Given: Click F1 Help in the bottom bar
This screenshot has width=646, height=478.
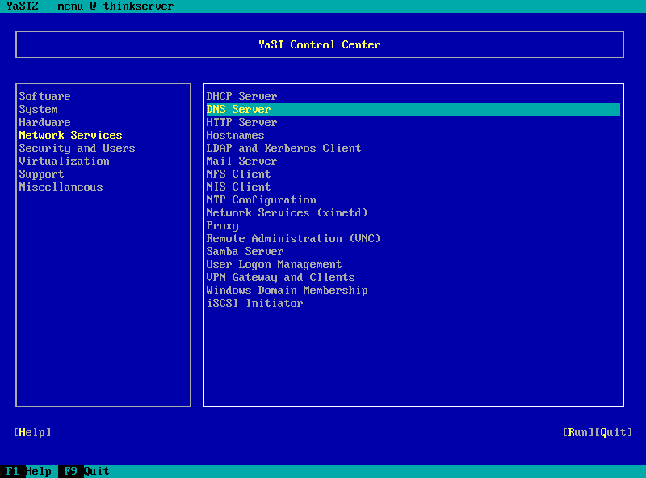Looking at the screenshot, I should click(29, 471).
